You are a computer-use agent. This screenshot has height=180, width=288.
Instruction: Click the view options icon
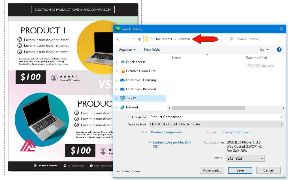(x=261, y=50)
